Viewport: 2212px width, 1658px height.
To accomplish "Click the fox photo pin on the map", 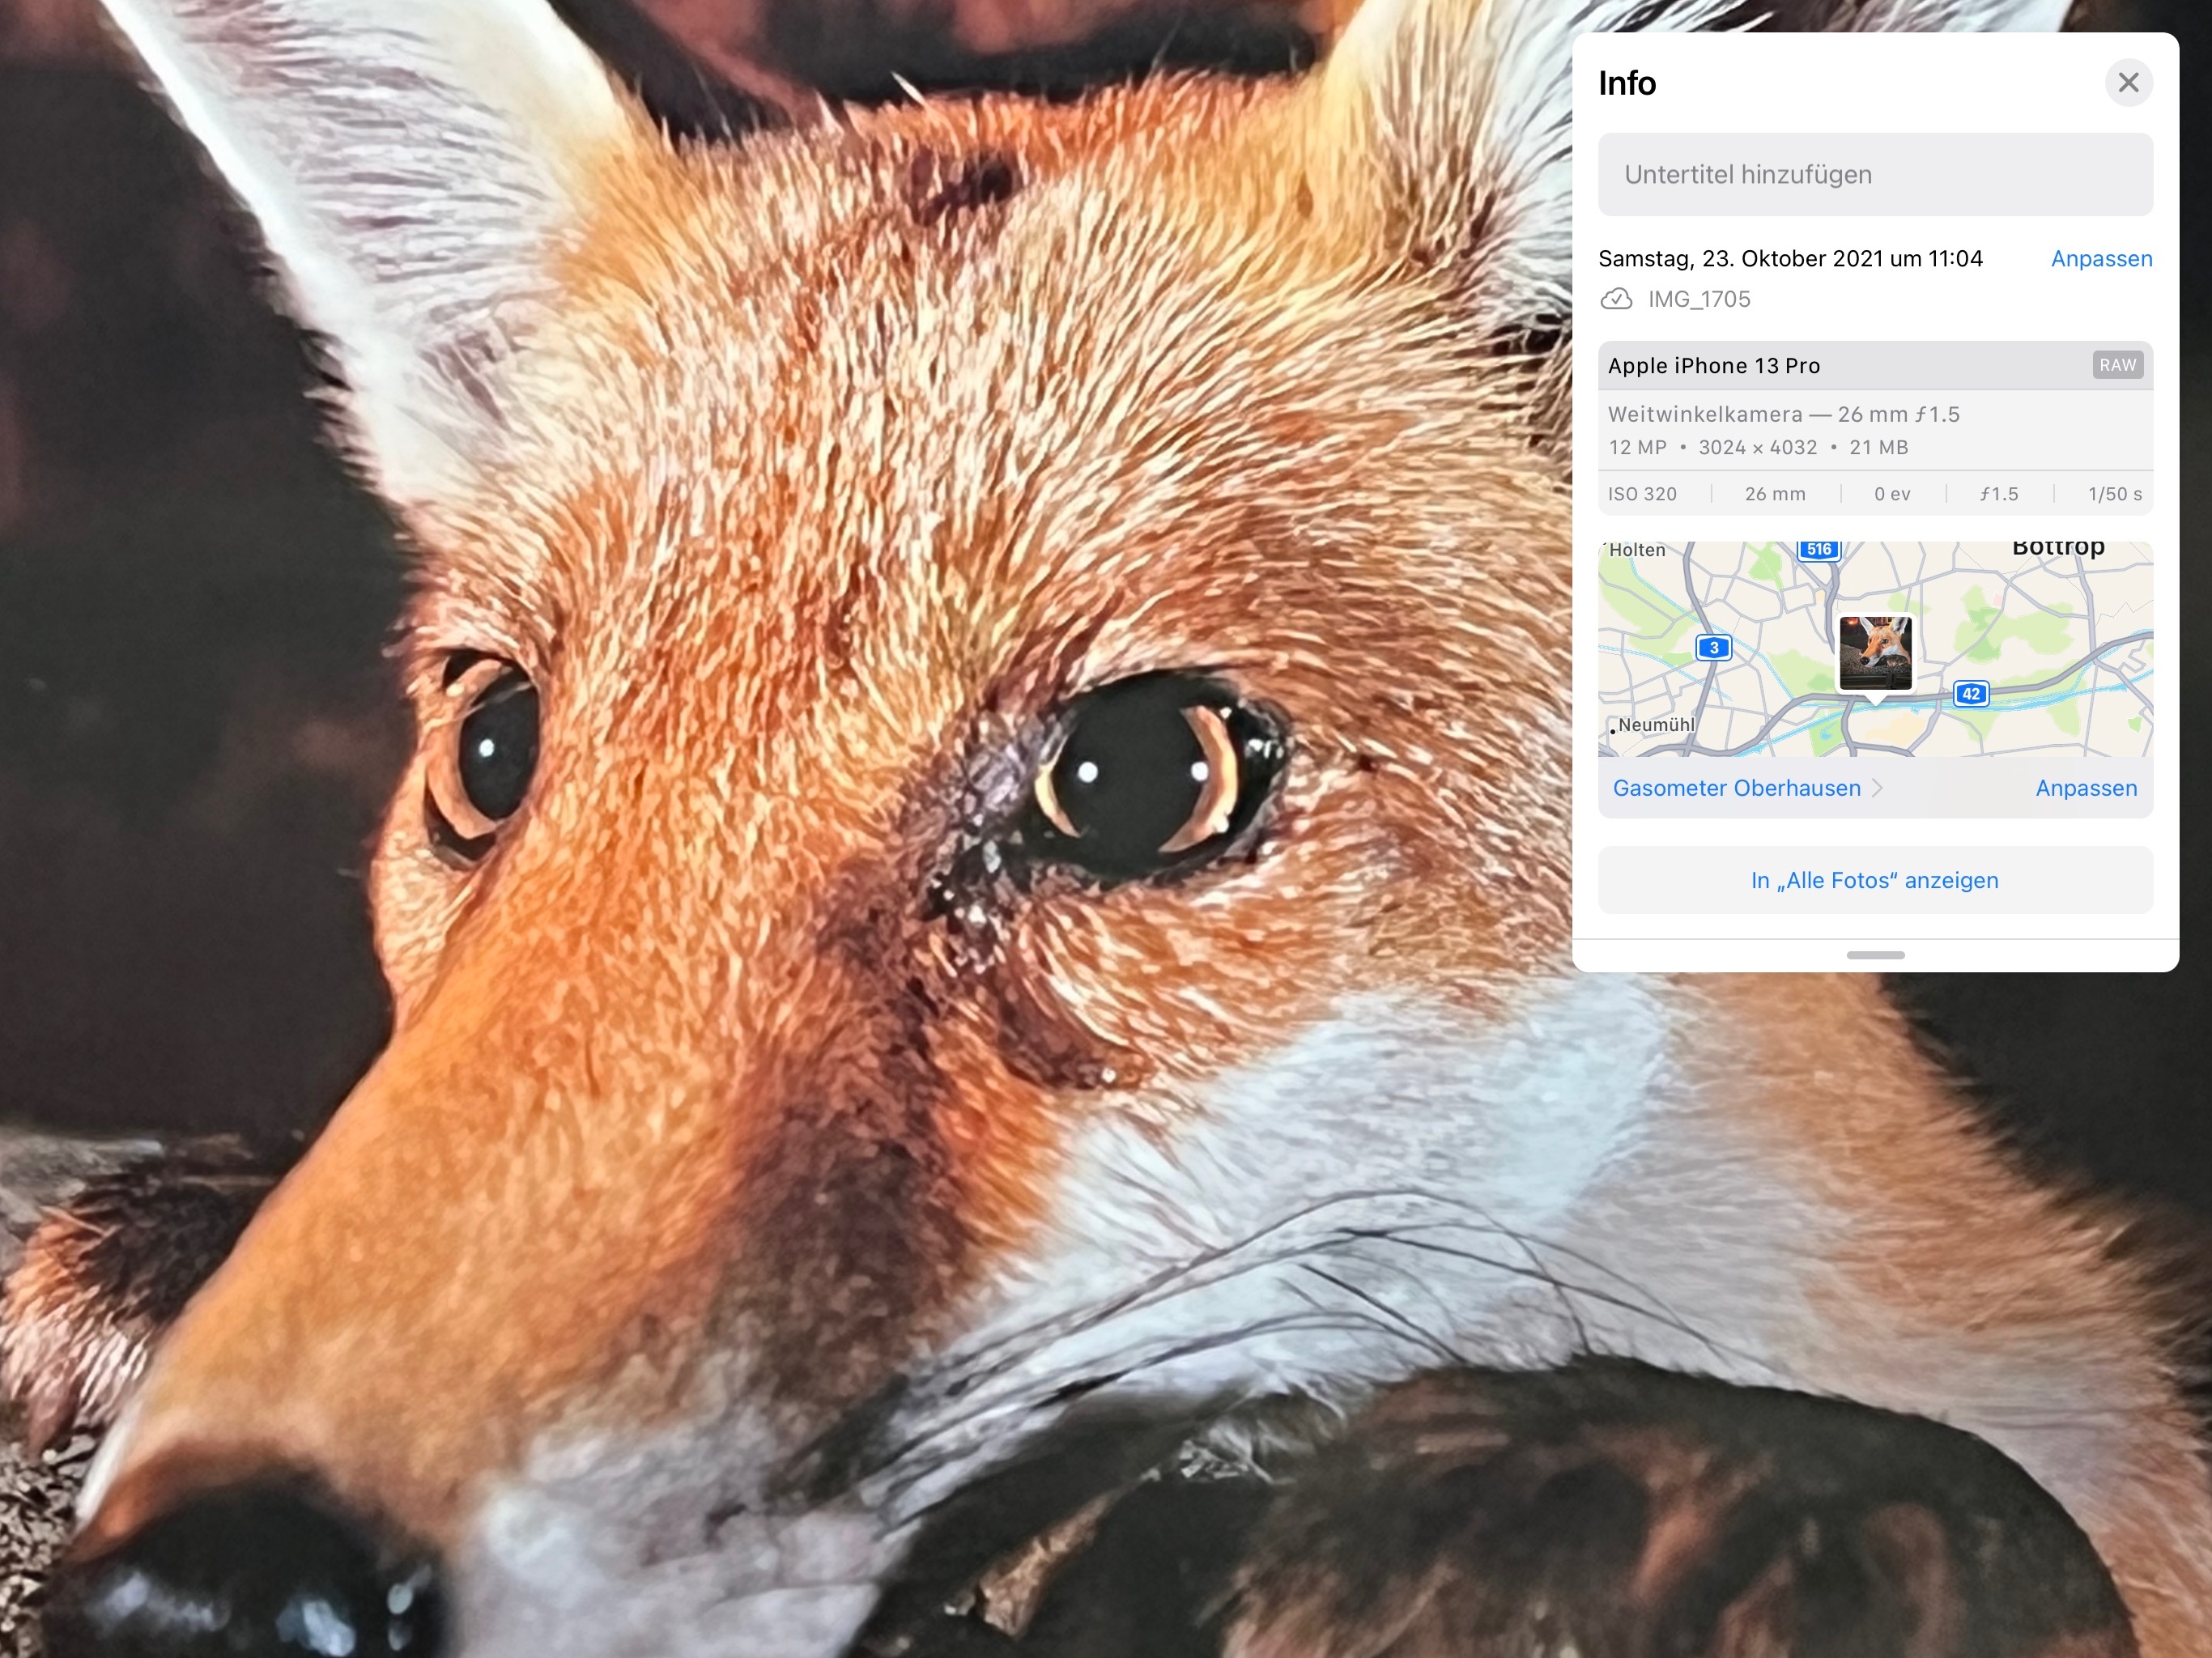I will point(1875,654).
